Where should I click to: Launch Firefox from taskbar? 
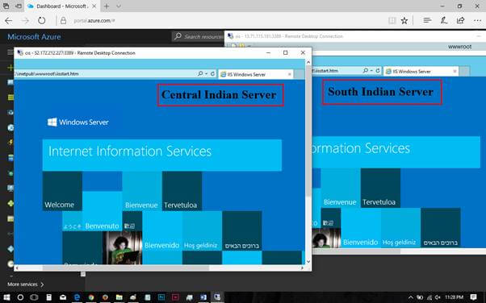click(105, 297)
